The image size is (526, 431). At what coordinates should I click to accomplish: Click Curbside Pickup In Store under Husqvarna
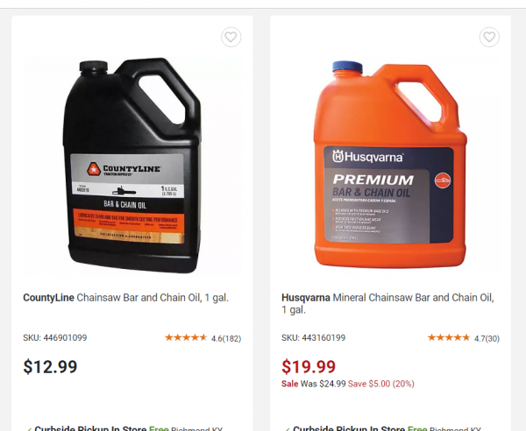click(349, 428)
